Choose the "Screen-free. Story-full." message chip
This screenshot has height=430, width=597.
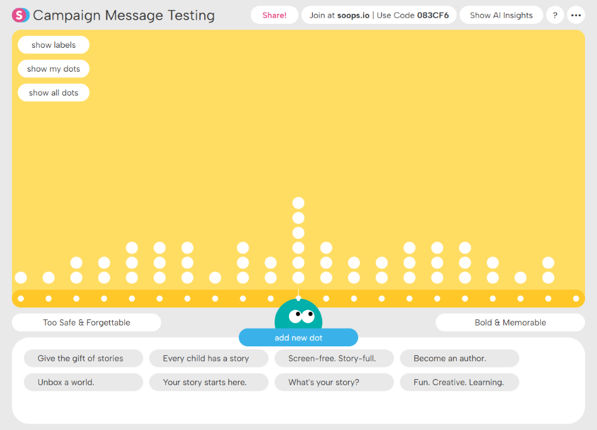(x=334, y=358)
